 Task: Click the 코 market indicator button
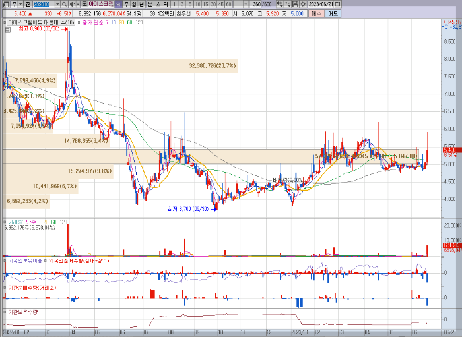point(84,4)
